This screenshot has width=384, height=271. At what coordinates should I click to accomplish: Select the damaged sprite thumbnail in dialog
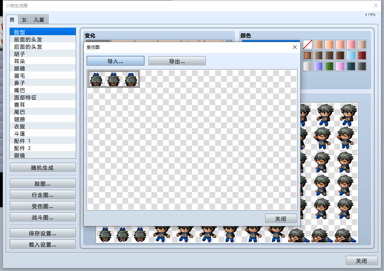[x=114, y=79]
